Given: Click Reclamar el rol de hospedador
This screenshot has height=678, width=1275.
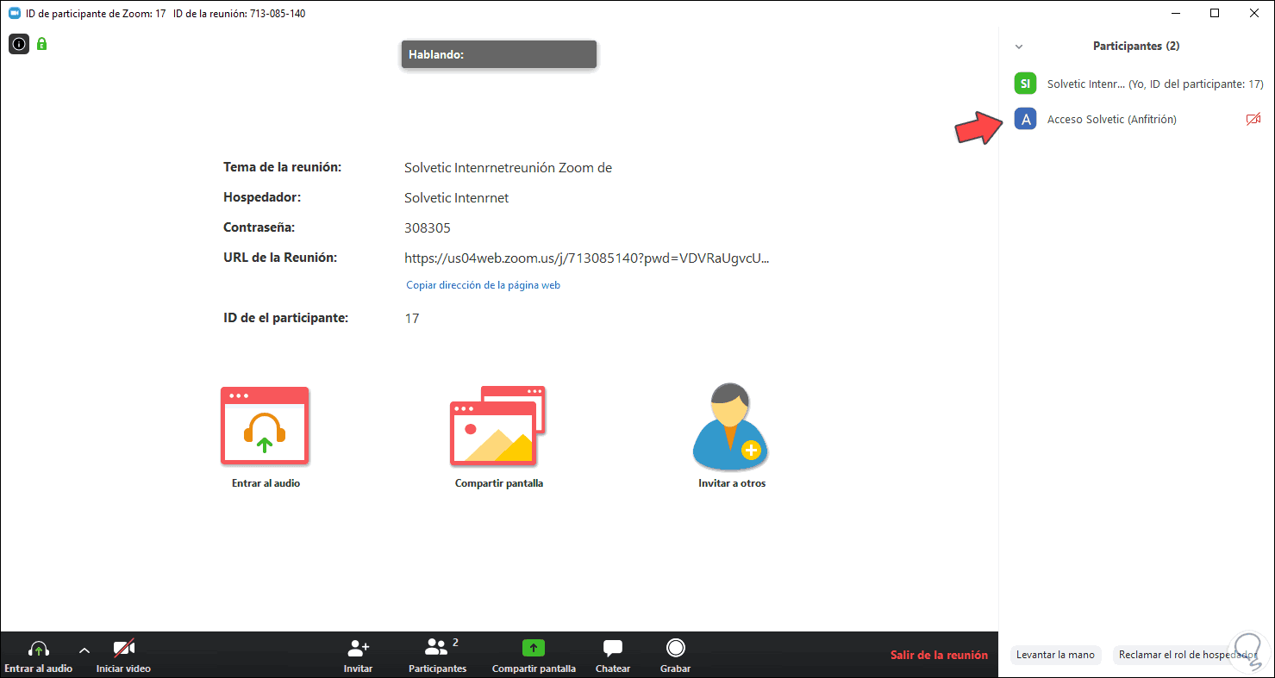Looking at the screenshot, I should (x=1187, y=655).
